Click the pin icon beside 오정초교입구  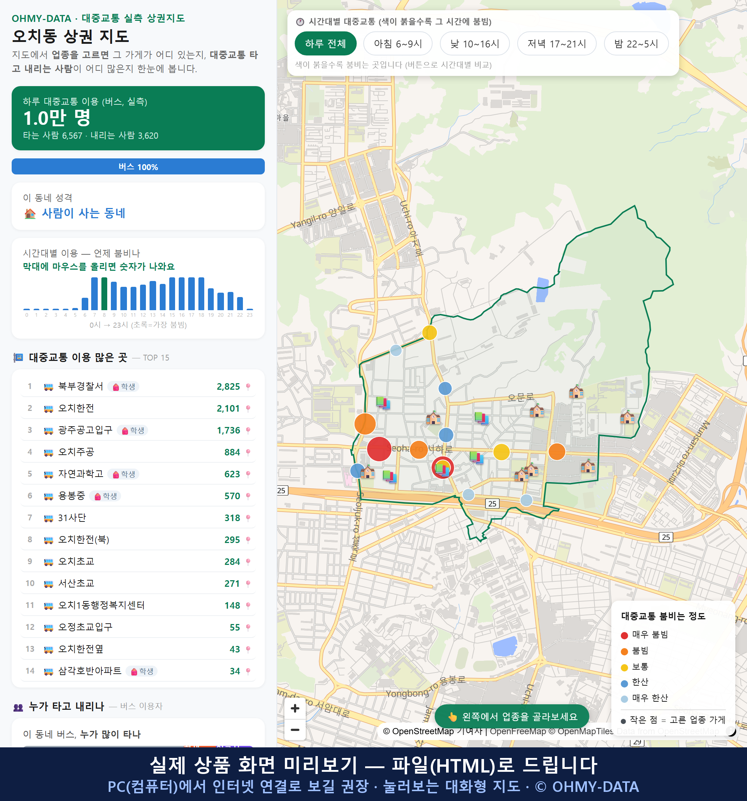coord(248,627)
